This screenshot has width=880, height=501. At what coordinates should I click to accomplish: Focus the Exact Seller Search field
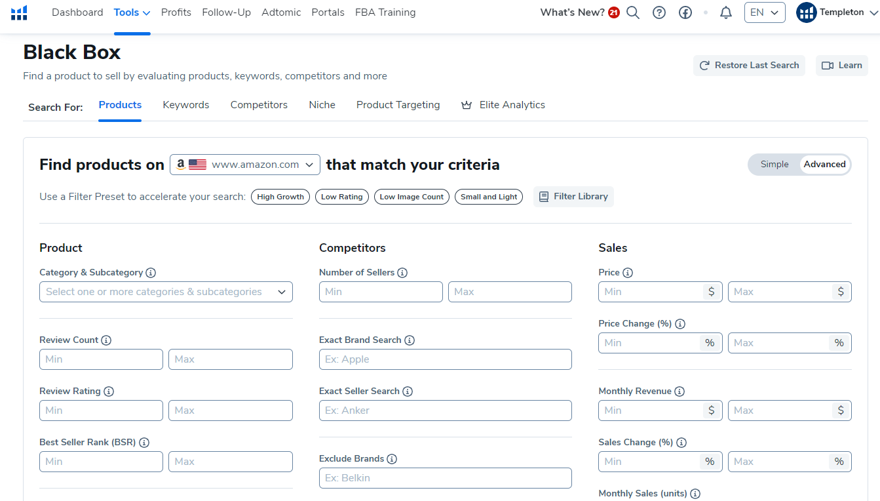click(446, 411)
